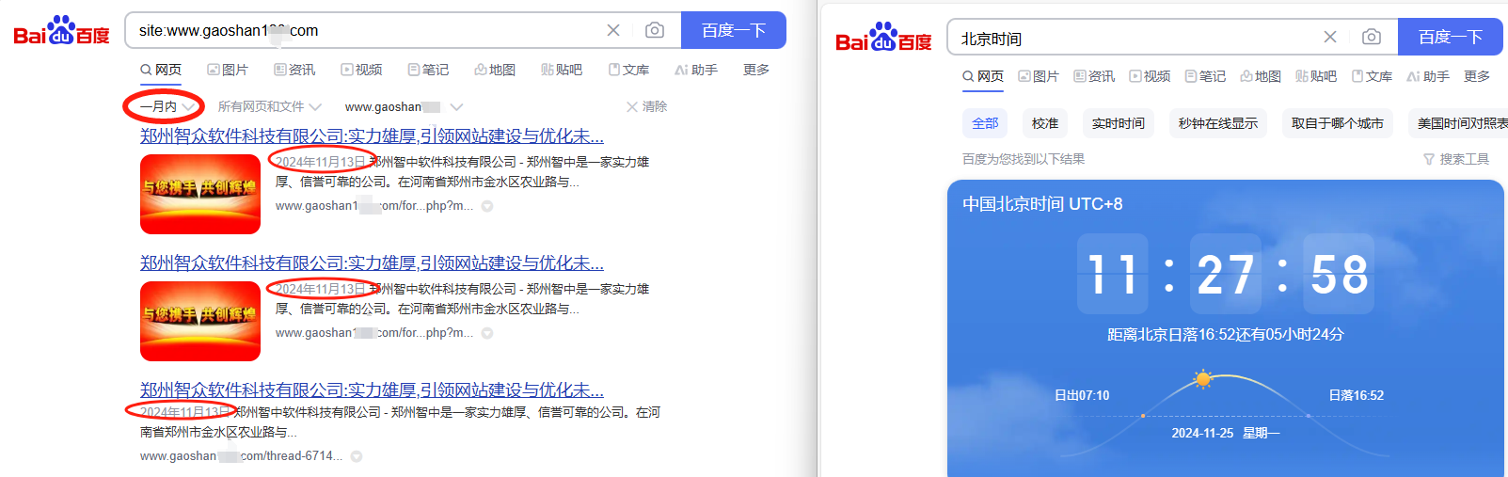Select the 秒钟在线显示 filter chip
The width and height of the screenshot is (1508, 477).
(x=1218, y=123)
